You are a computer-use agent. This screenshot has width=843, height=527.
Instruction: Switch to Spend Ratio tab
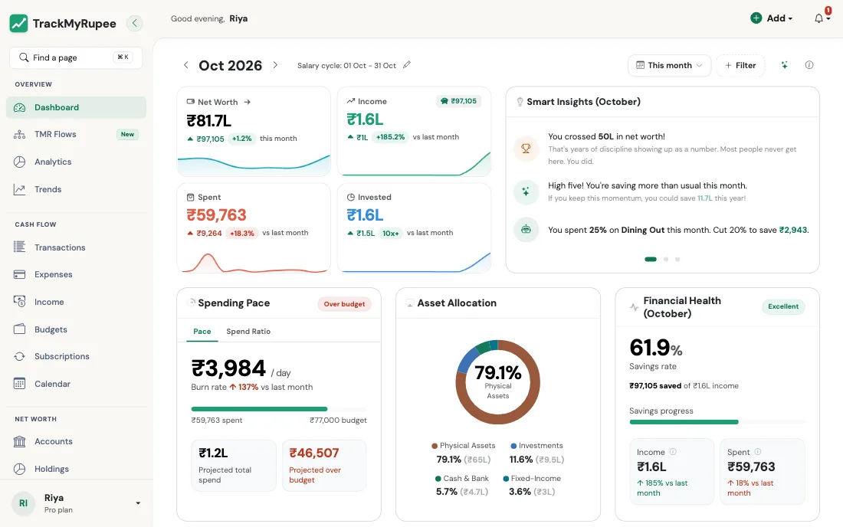click(x=248, y=332)
